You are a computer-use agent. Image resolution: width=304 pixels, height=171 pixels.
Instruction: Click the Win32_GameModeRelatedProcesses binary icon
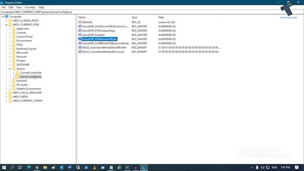click(80, 52)
